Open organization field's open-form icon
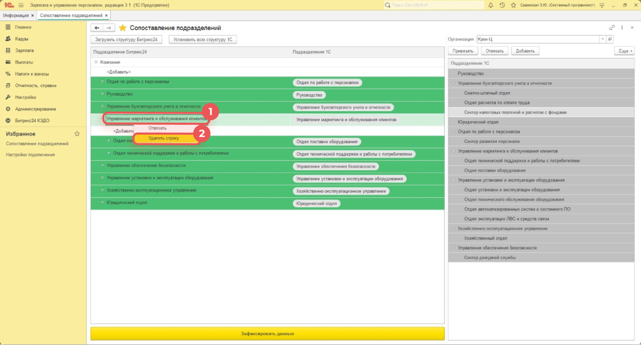This screenshot has height=345, width=641. [610, 39]
